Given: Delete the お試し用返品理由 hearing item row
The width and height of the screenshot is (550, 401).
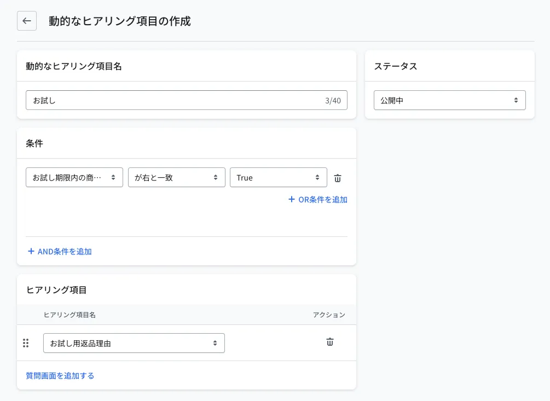Looking at the screenshot, I should 329,342.
